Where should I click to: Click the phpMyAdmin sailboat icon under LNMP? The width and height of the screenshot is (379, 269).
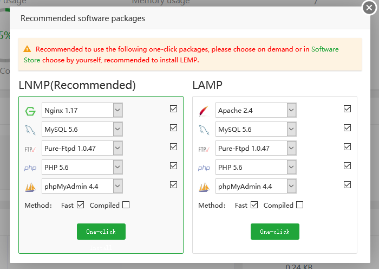tap(30, 187)
